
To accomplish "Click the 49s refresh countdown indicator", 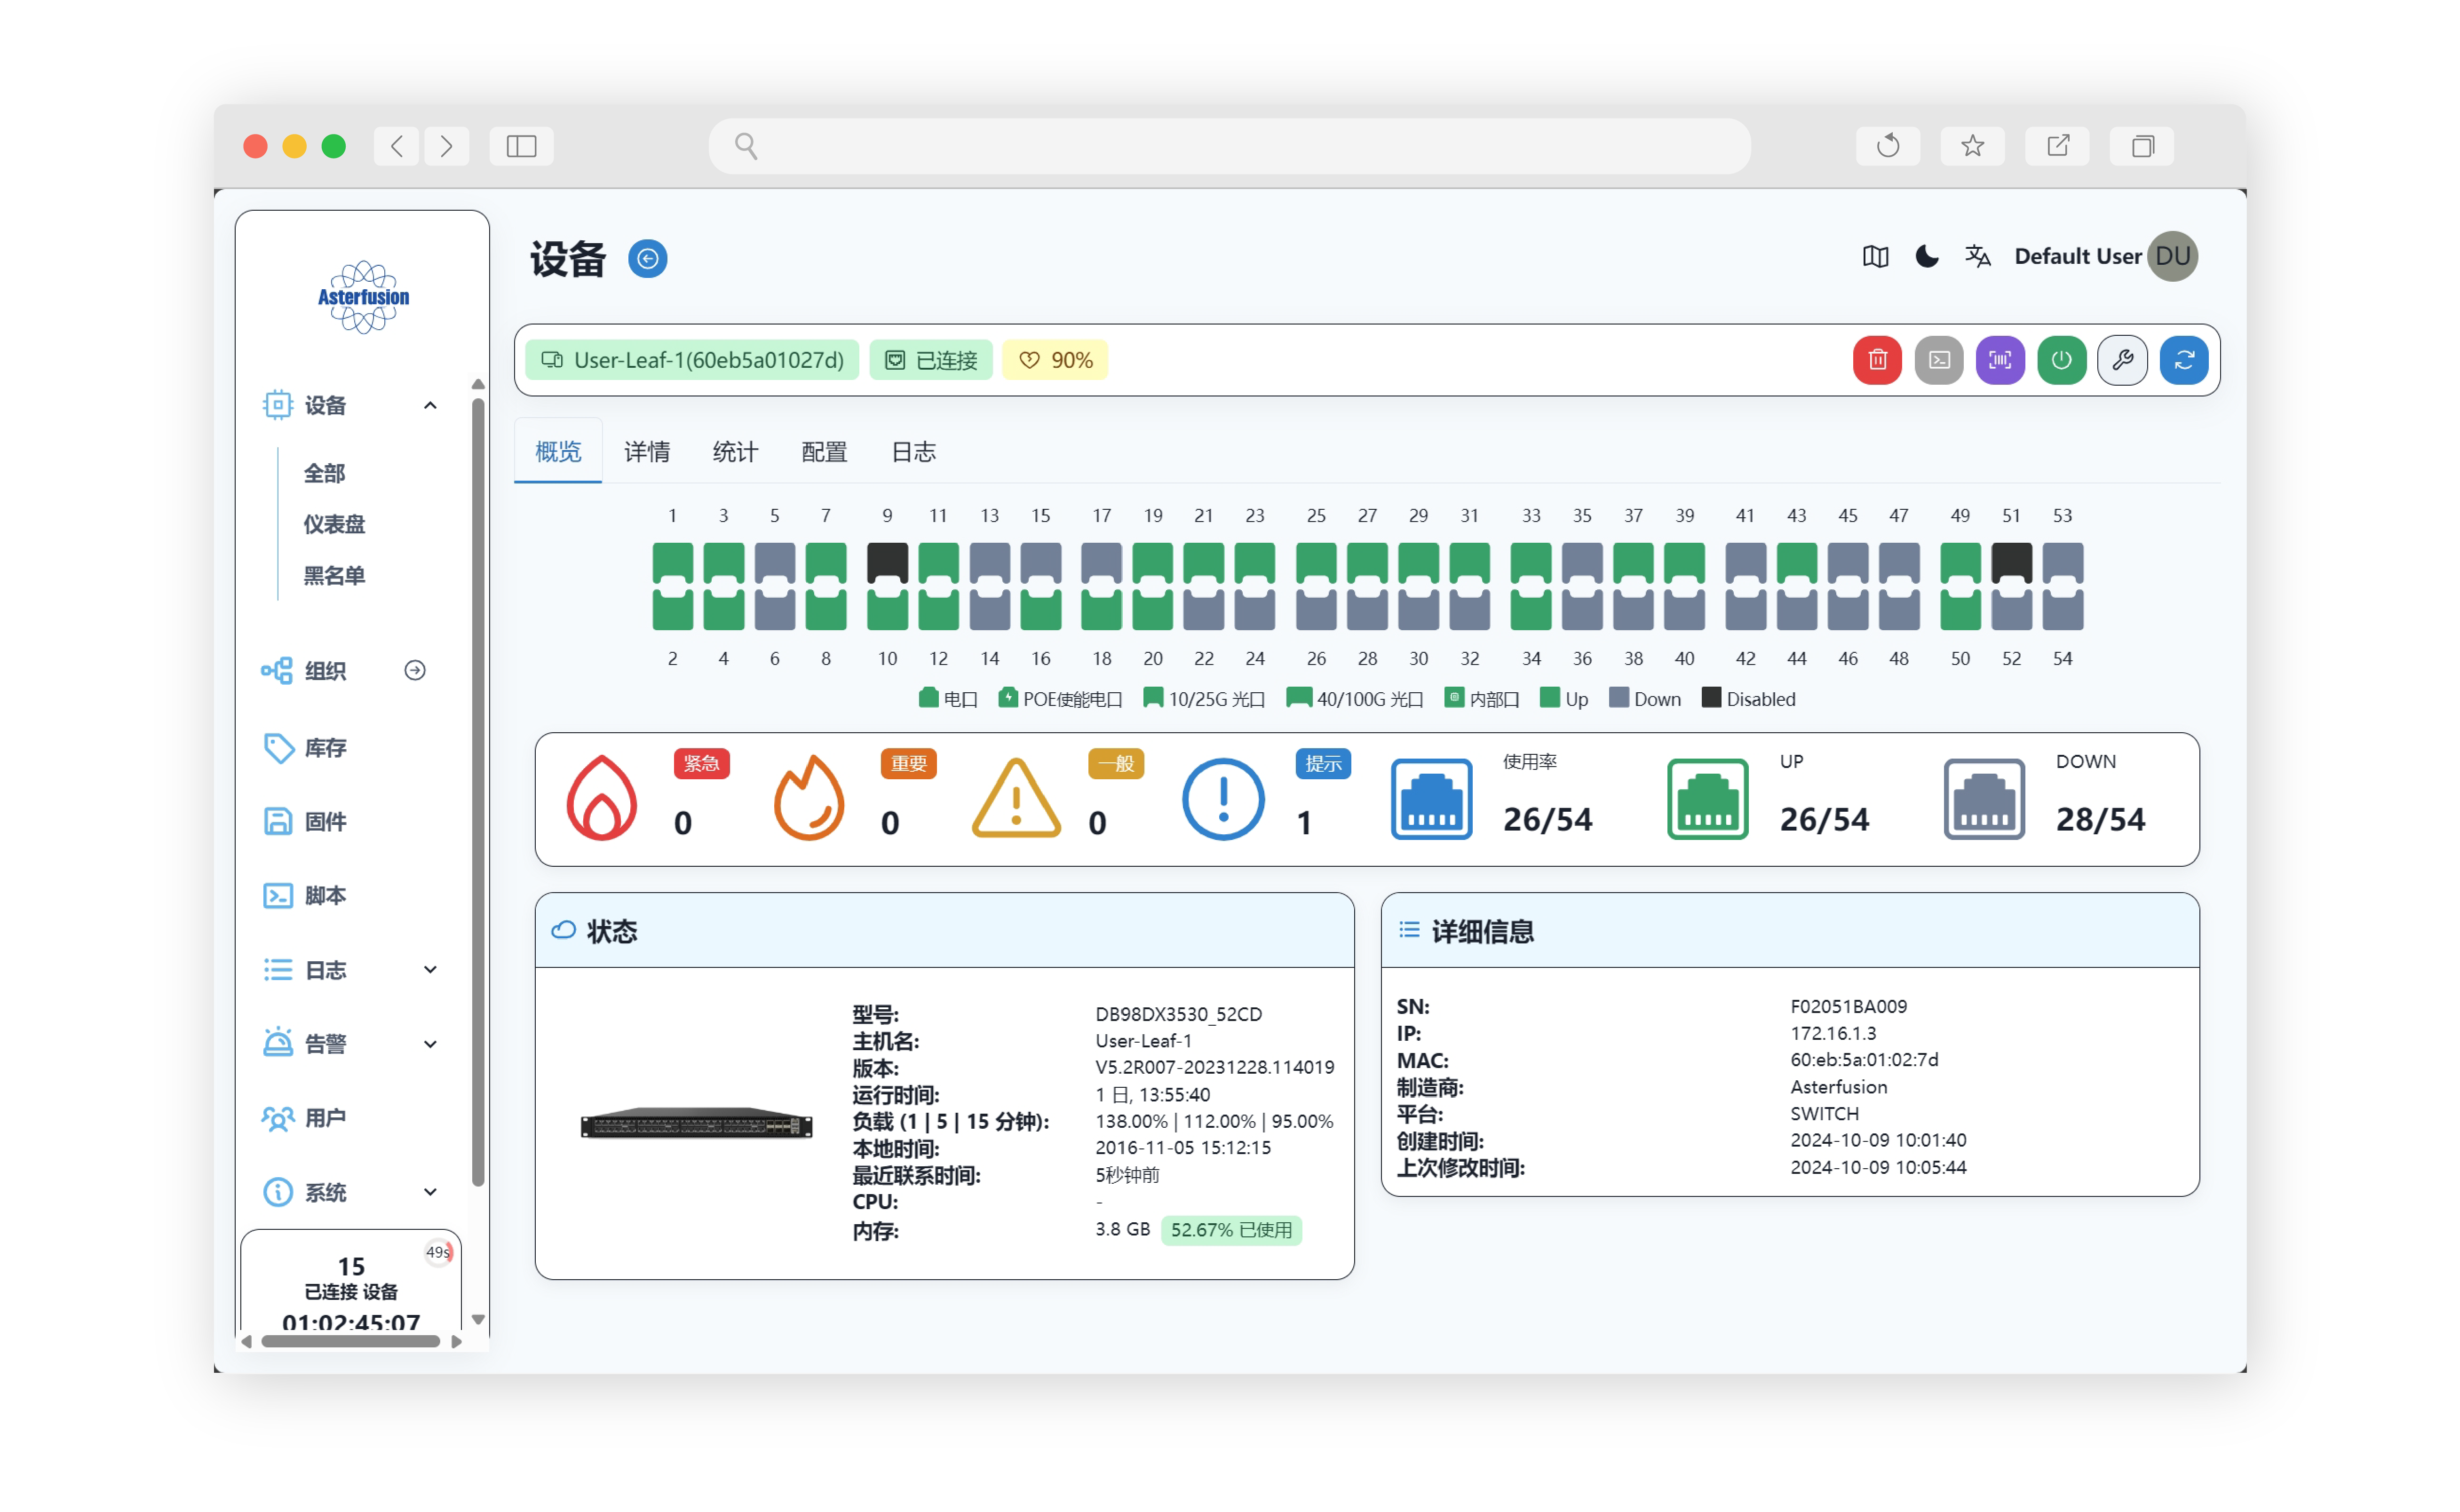I will click(438, 1253).
